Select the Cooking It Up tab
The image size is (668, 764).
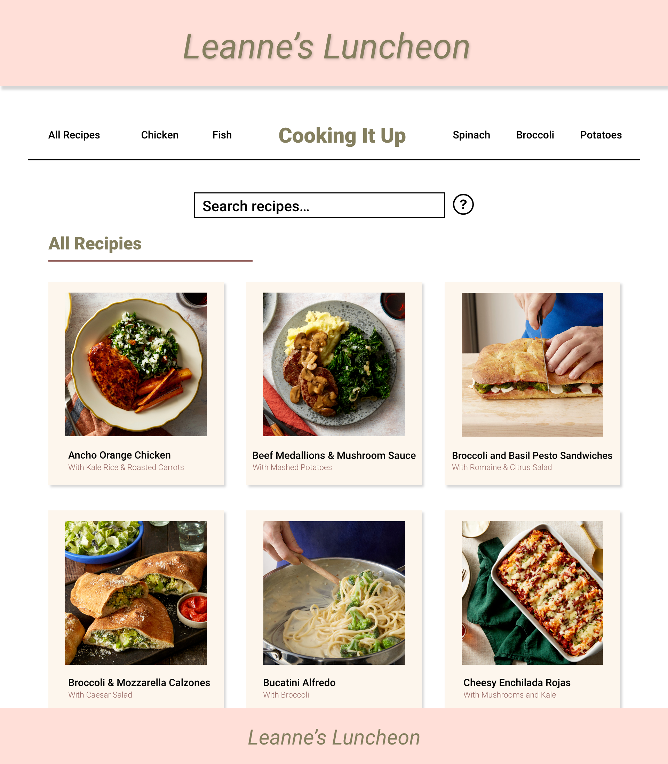coord(342,135)
